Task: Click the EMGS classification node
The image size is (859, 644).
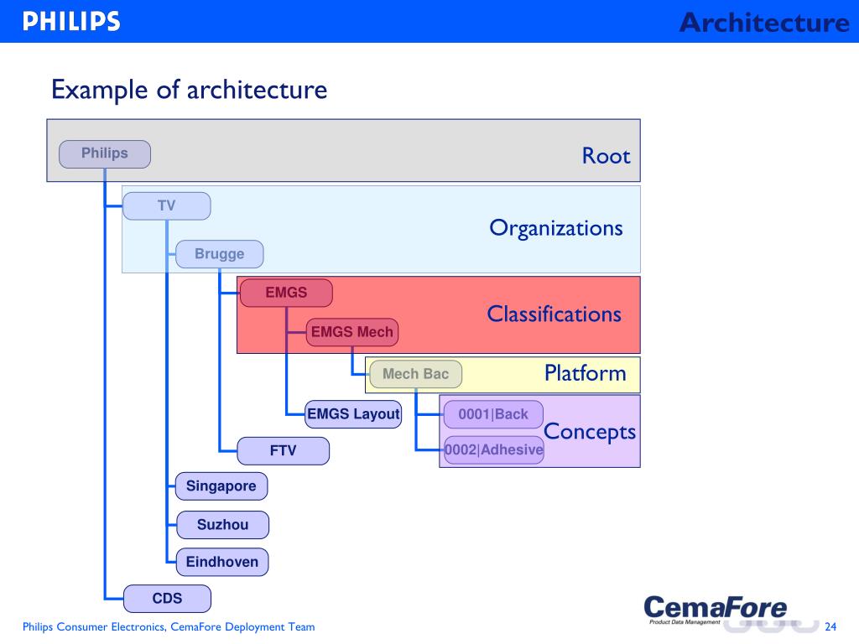Action: 286,293
